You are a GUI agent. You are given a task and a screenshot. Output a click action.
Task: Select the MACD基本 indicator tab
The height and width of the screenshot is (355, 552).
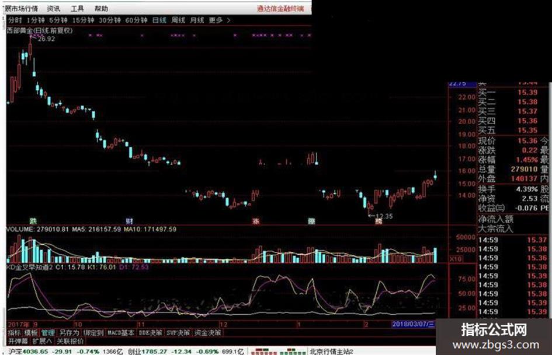[x=120, y=332]
